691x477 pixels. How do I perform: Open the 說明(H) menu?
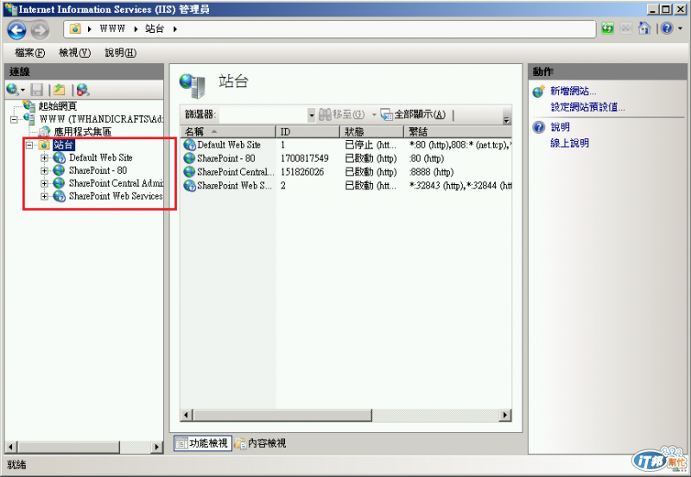(x=120, y=53)
